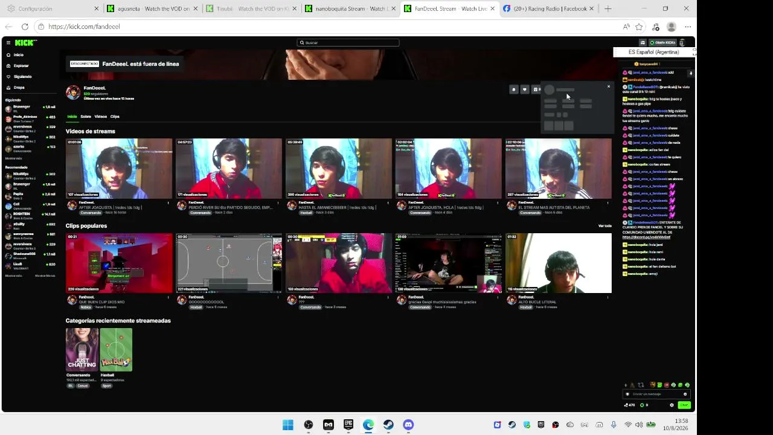Open options for QUE BUEN CLIP clip
This screenshot has height=435, width=773.
coord(168,297)
